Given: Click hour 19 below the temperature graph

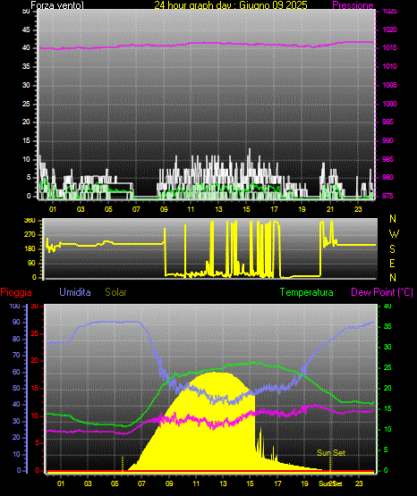Looking at the screenshot, I should [x=304, y=483].
